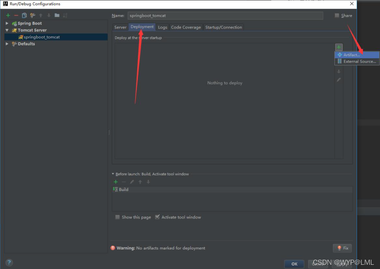The image size is (380, 269).
Task: Move configuration down arrow in left toolbar
Action: [49, 15]
